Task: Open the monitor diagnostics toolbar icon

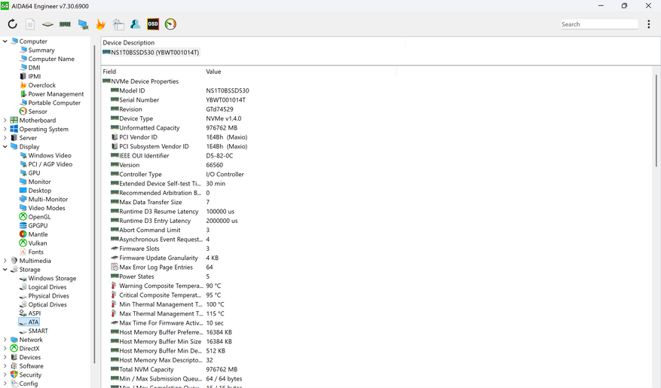Action: tap(83, 24)
